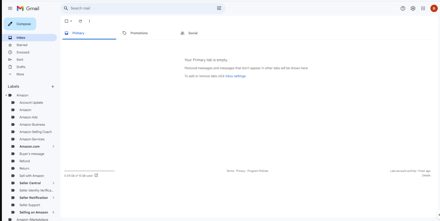
Task: Open the main menu hamburger icon
Action: [10, 8]
